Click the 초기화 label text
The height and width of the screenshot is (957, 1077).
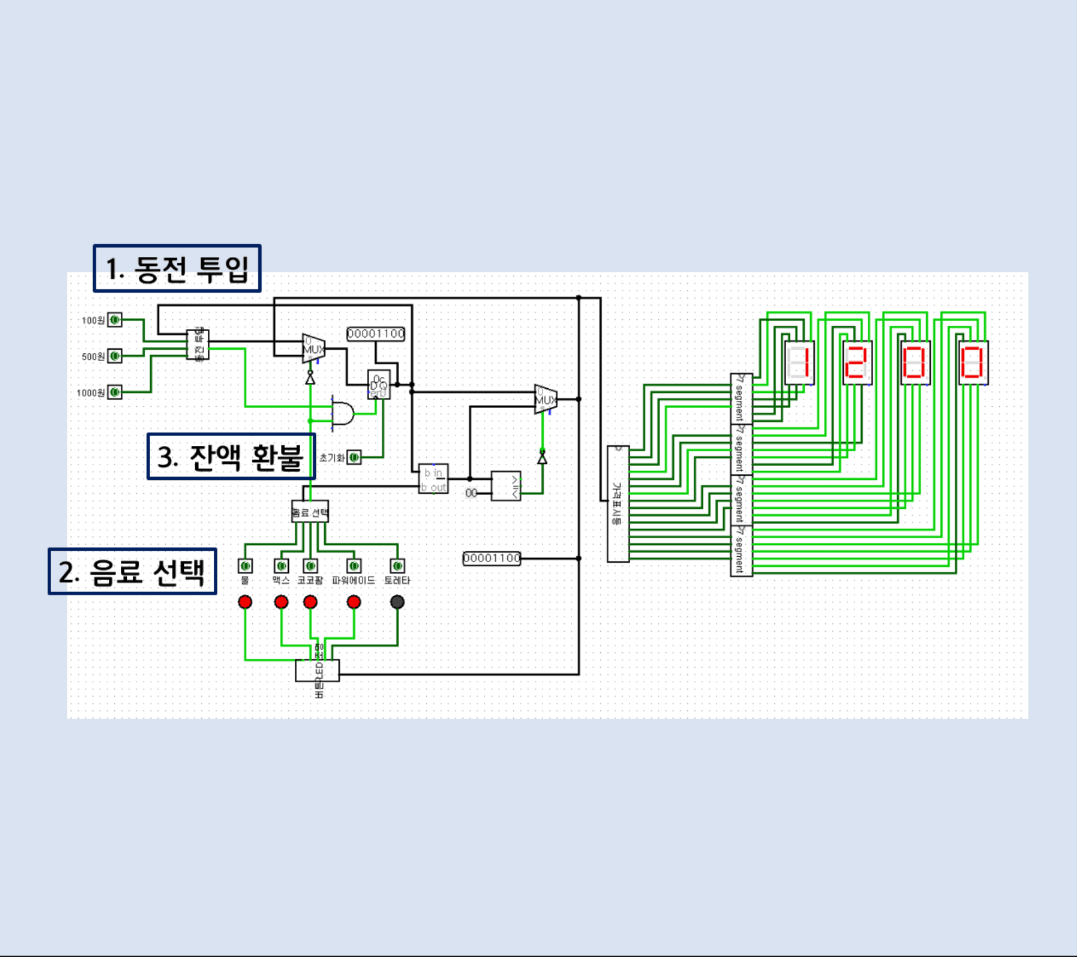(332, 458)
